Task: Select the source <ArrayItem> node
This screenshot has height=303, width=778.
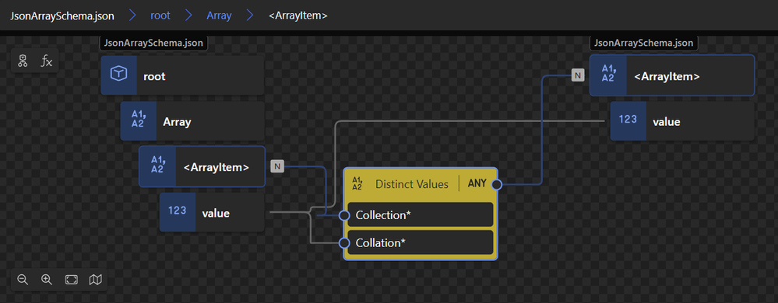Action: [x=202, y=166]
